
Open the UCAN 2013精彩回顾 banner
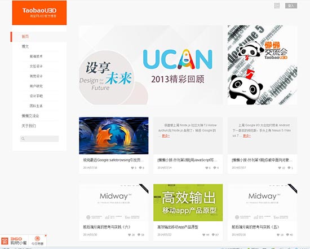150,65
